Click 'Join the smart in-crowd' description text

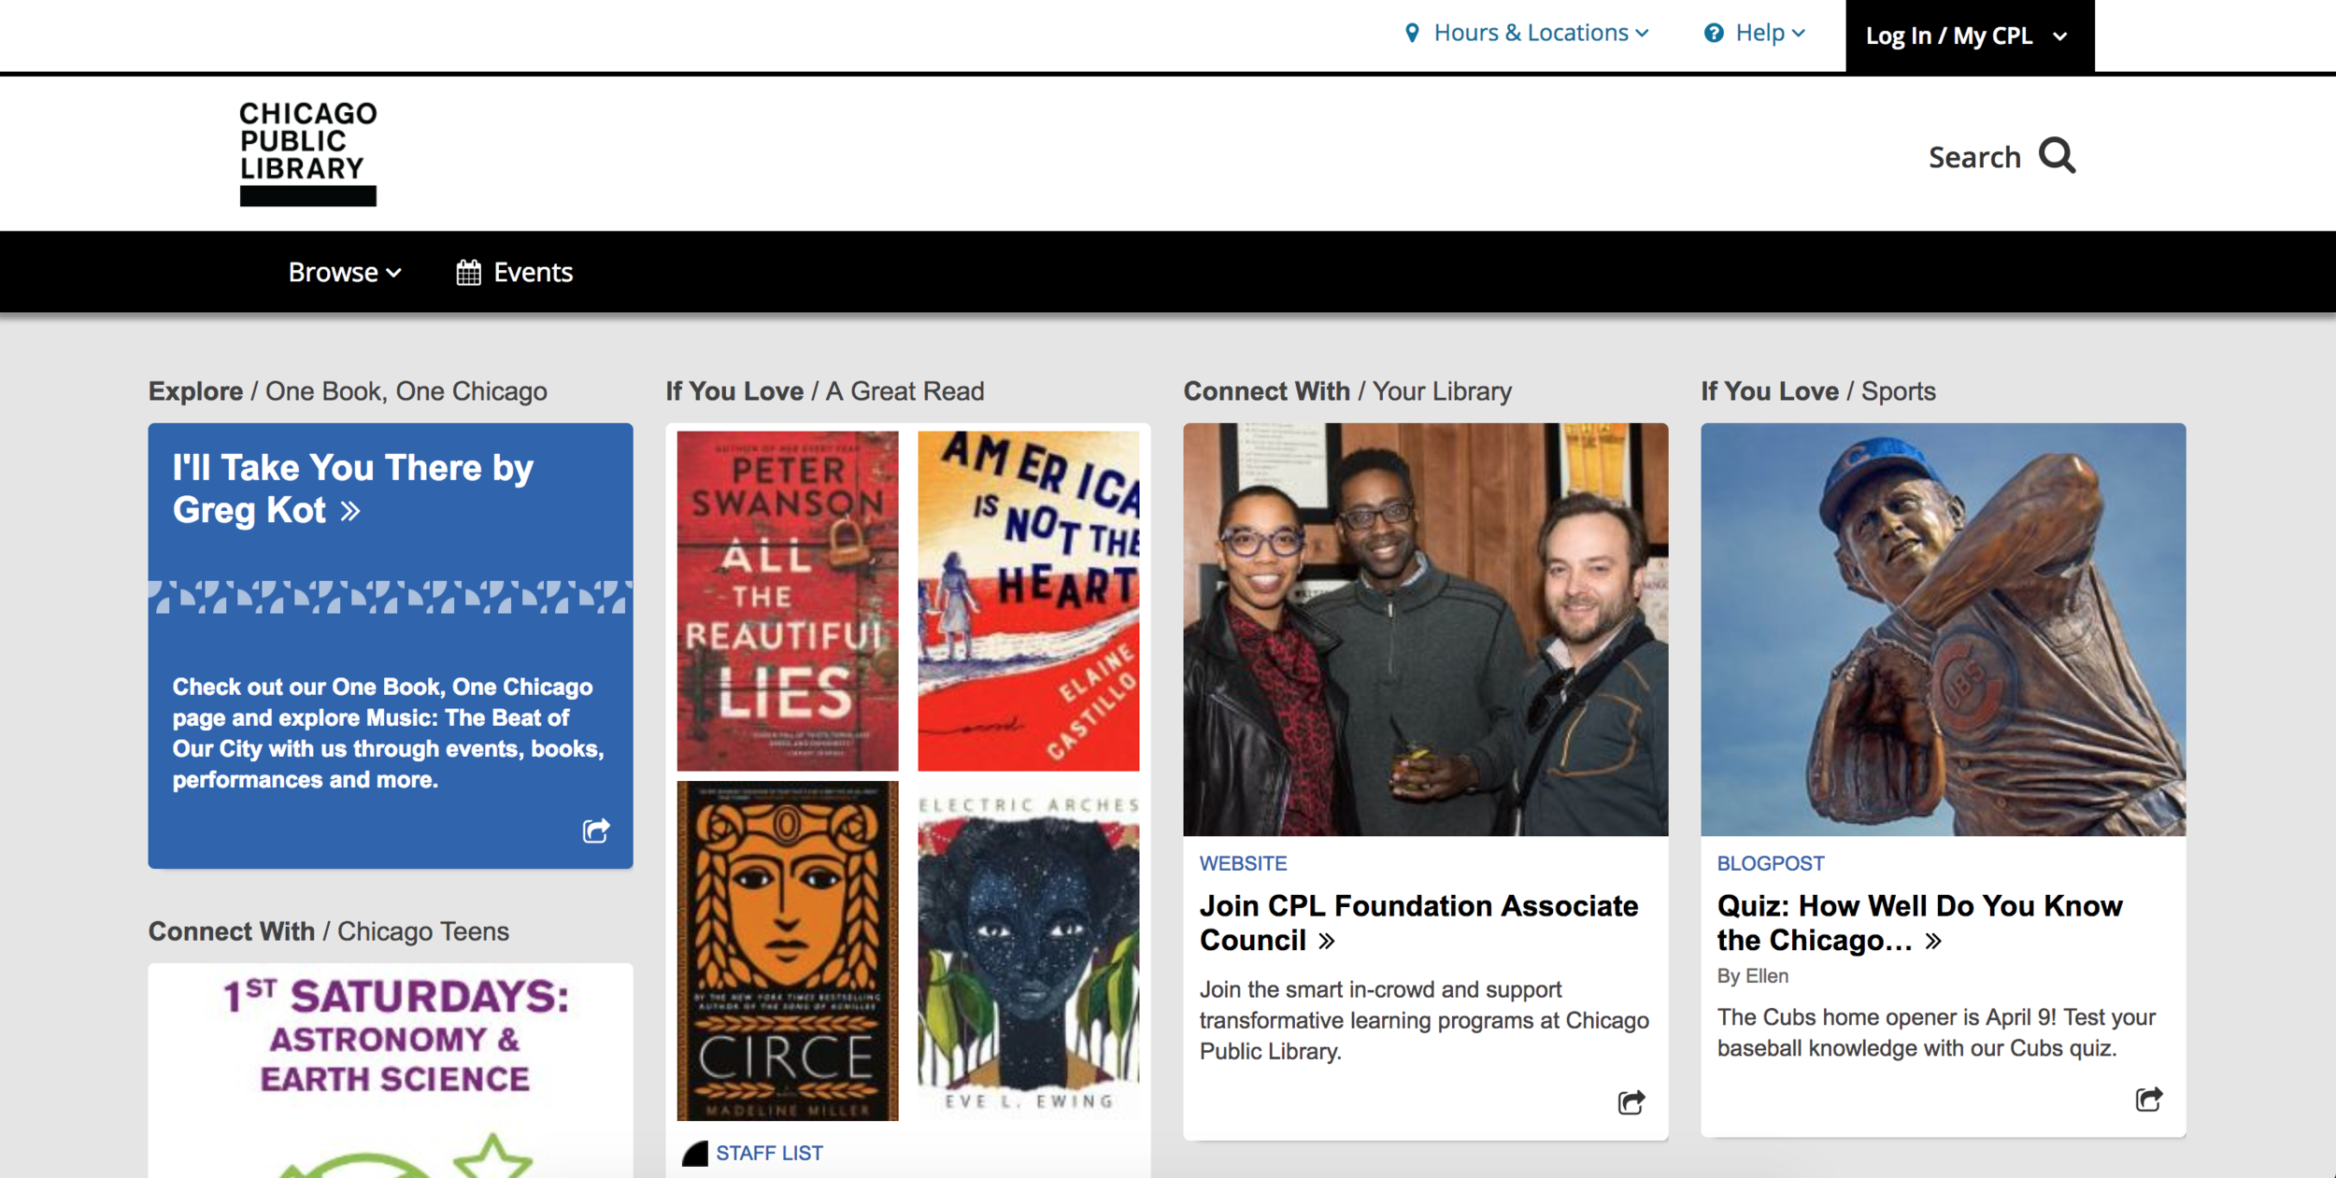point(1424,1020)
